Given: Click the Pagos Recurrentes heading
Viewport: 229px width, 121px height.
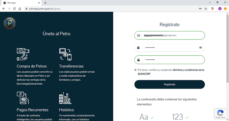Looking at the screenshot, I should pyautogui.click(x=32, y=110).
